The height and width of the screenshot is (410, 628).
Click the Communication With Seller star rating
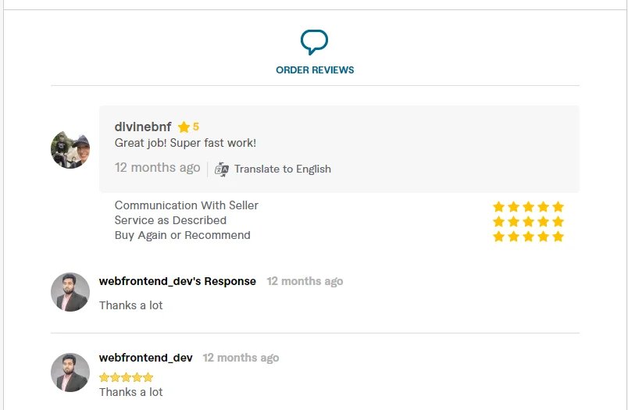click(x=528, y=207)
